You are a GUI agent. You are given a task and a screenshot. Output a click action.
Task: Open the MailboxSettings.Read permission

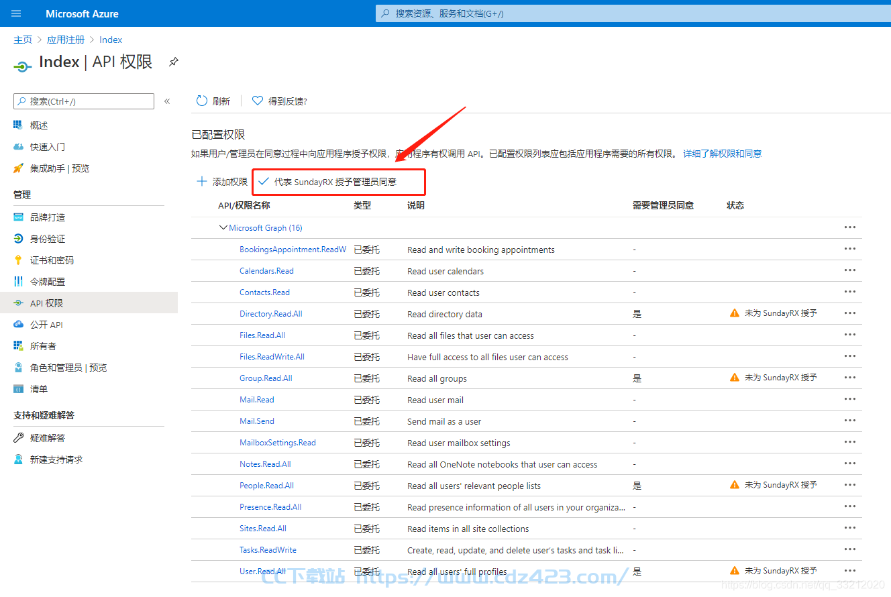tap(278, 443)
